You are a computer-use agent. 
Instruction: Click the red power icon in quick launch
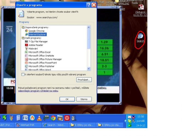67,118
